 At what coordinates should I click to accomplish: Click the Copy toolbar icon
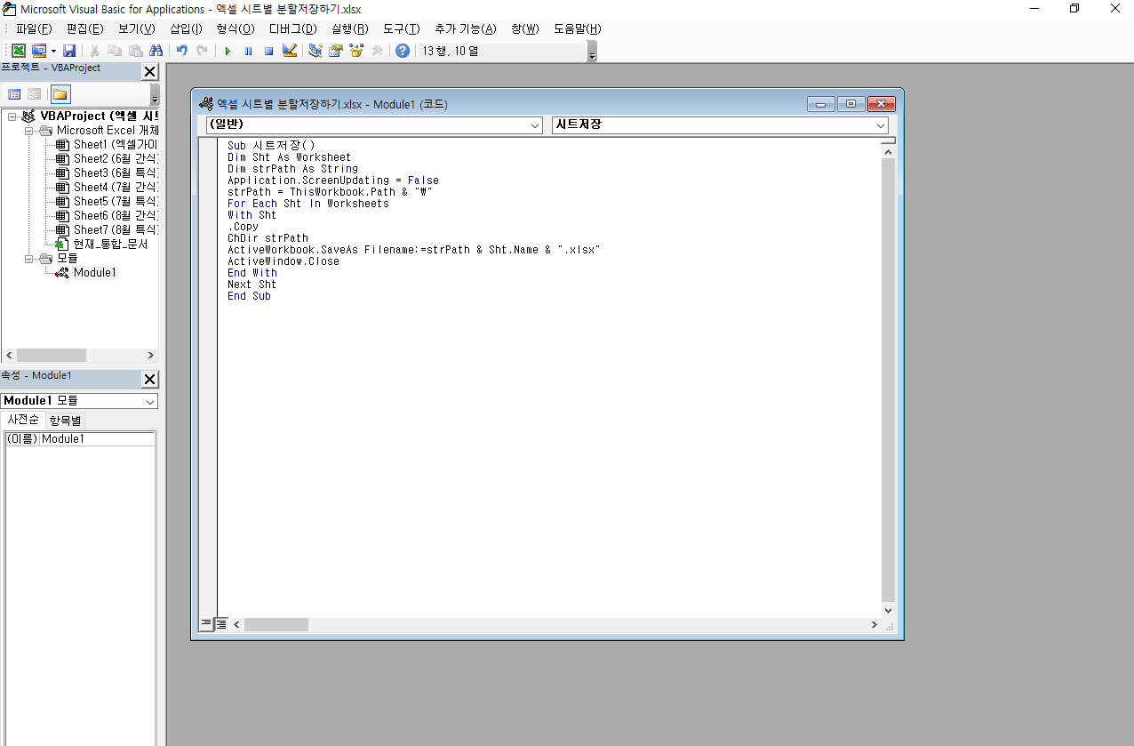click(x=115, y=51)
